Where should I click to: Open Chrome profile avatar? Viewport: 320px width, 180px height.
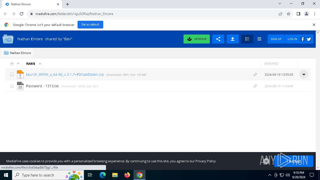click(306, 14)
